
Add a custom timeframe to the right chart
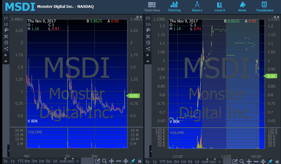point(219,162)
